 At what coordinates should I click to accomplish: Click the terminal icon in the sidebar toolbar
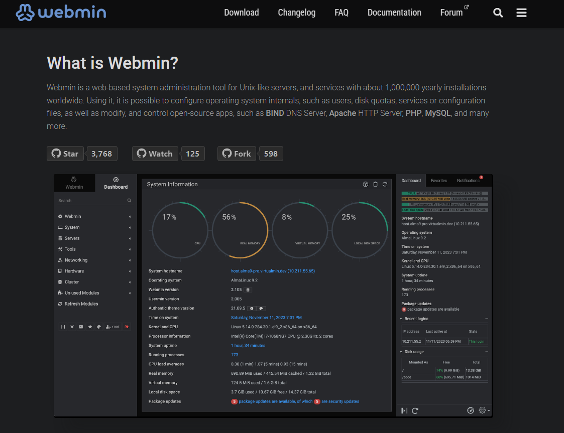click(x=81, y=327)
